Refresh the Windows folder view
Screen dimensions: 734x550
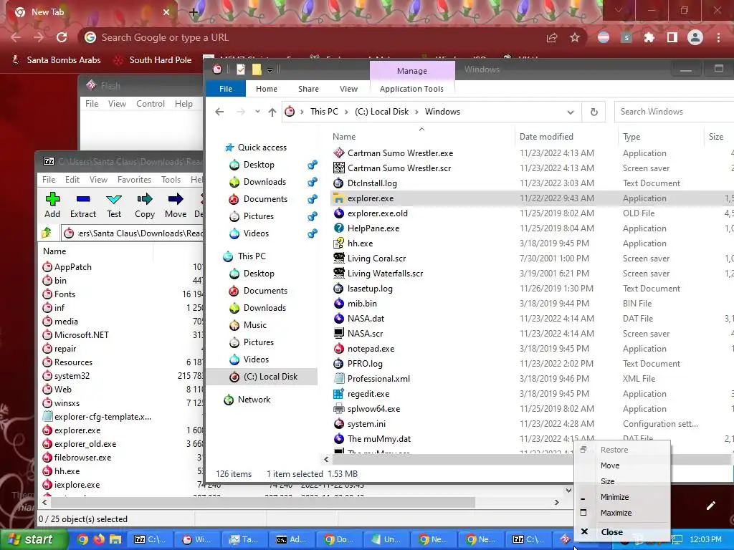(x=594, y=112)
